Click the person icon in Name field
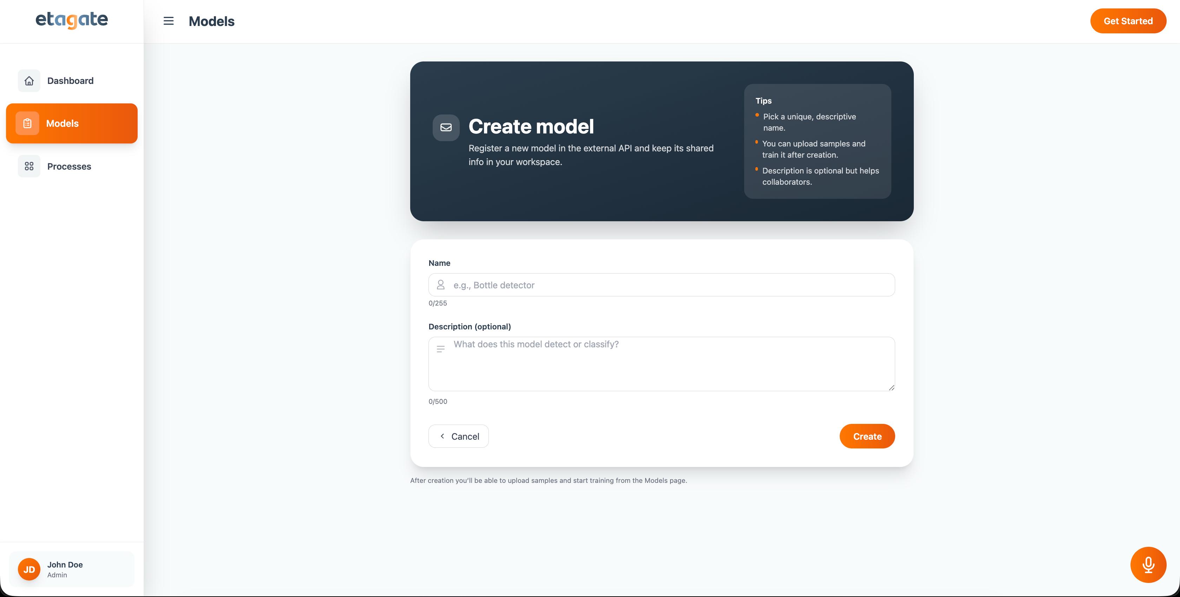The height and width of the screenshot is (597, 1180). [441, 285]
